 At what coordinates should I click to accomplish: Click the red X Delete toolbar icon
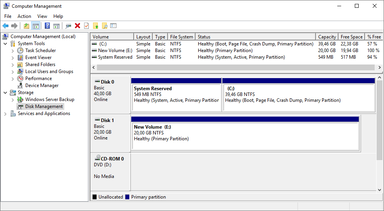[78, 26]
